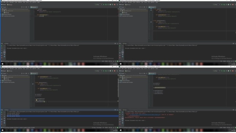Toggle soft-wrap in the traceback window's console sidebar
This screenshot has height=133, width=236.
coord(123,117)
